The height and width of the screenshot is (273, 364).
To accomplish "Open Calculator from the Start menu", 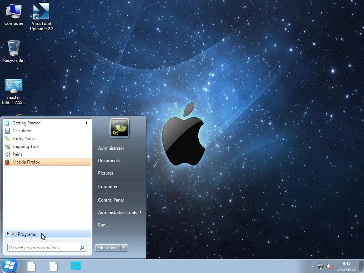I will coord(48,131).
